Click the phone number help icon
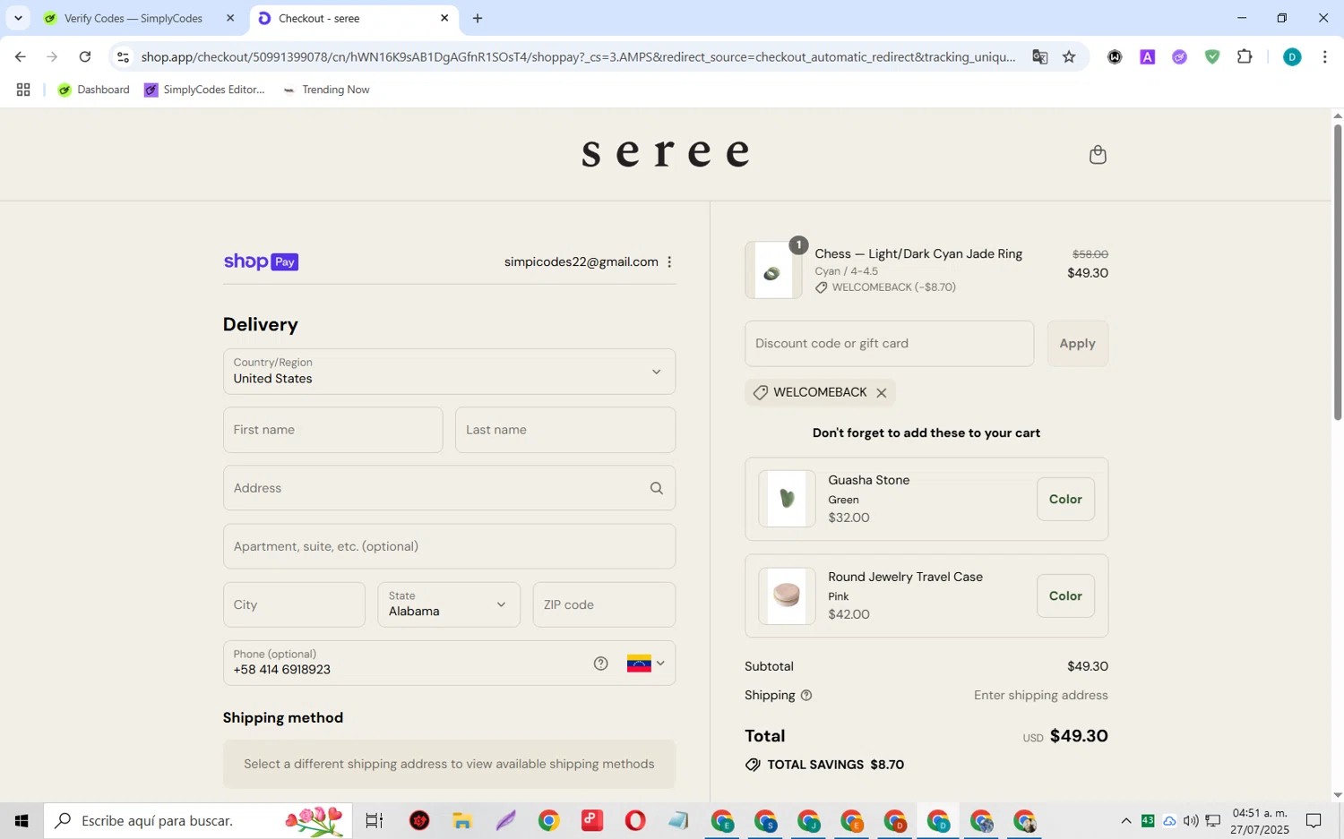Screen dimensions: 1344x839 [601, 663]
